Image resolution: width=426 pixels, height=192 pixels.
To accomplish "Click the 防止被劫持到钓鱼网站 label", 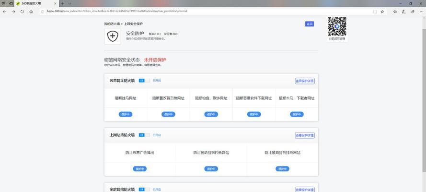I will (211, 153).
